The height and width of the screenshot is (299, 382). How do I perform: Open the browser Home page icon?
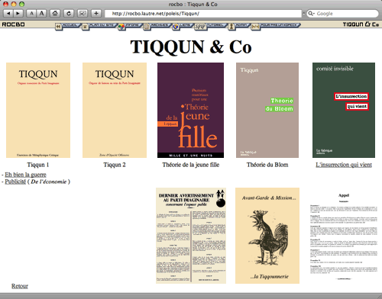click(55, 13)
